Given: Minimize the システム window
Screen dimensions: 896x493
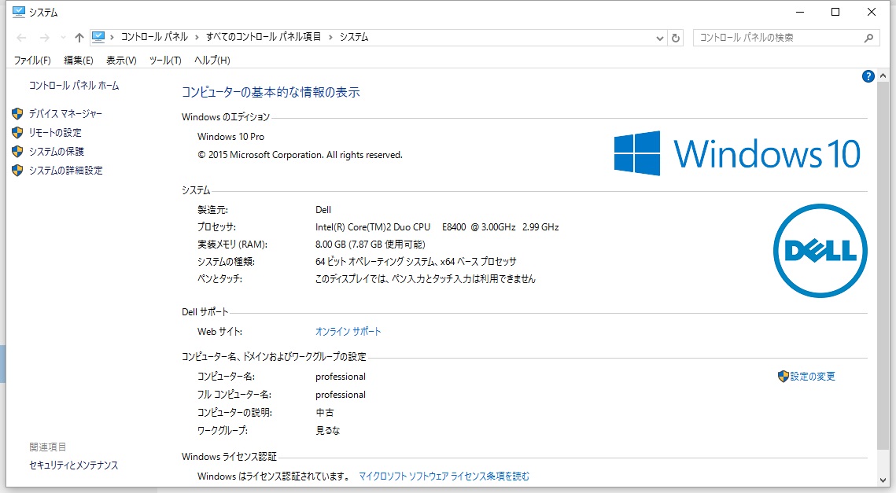Looking at the screenshot, I should tap(800, 12).
